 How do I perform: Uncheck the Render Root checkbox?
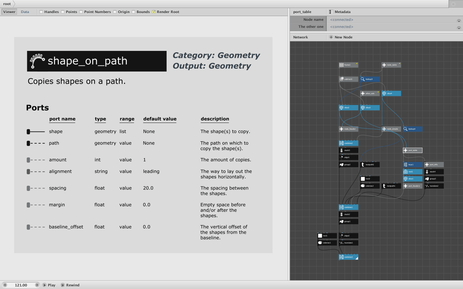[154, 12]
